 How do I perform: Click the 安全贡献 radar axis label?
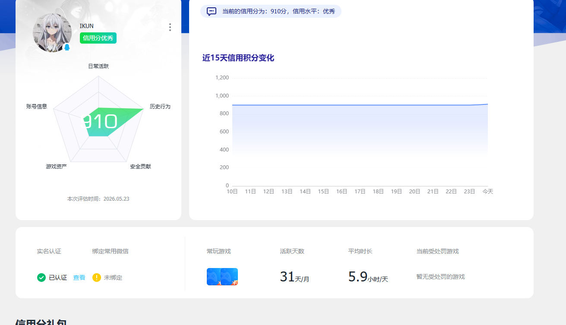141,167
